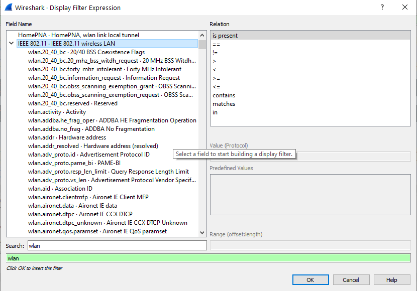Select wlan.20_40_bc.forty_mhz_intolerant field
417x291 pixels.
[105, 69]
